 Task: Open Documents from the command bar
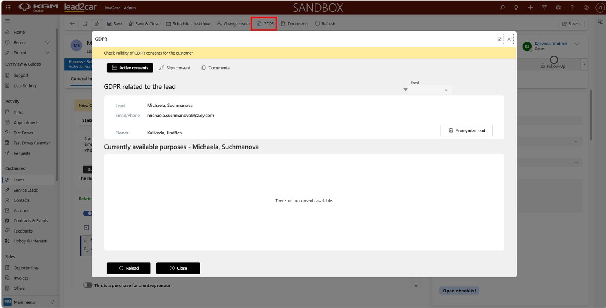[x=295, y=24]
